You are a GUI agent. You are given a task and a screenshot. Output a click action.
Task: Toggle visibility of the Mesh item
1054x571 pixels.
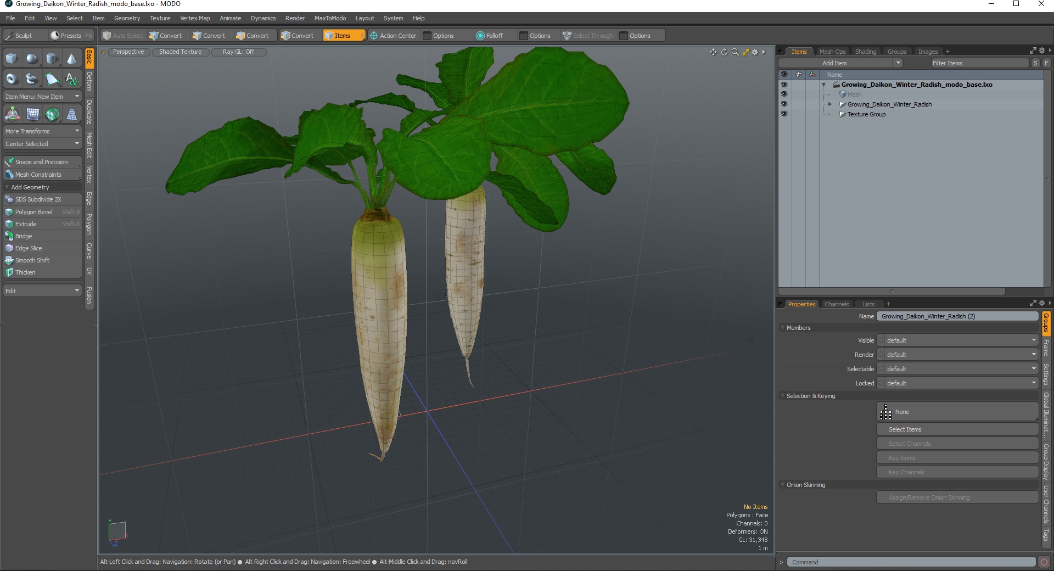click(x=784, y=94)
